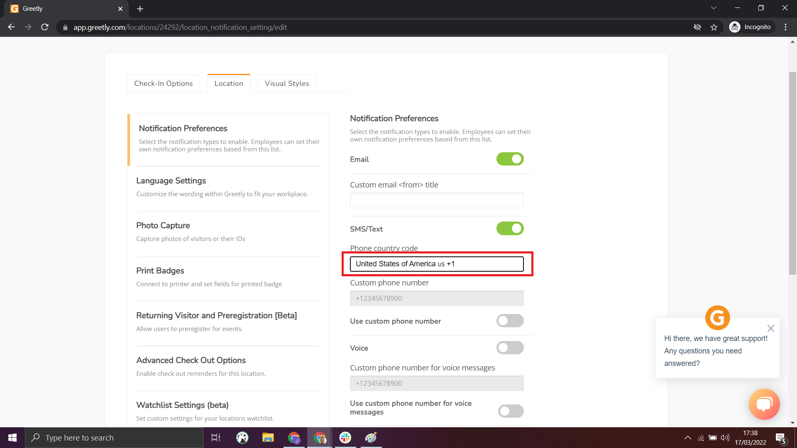Go to Language Settings section
Image resolution: width=797 pixels, height=448 pixels.
pyautogui.click(x=227, y=187)
